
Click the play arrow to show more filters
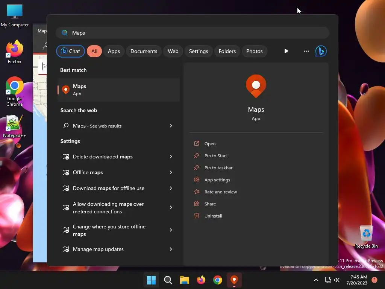coord(286,51)
